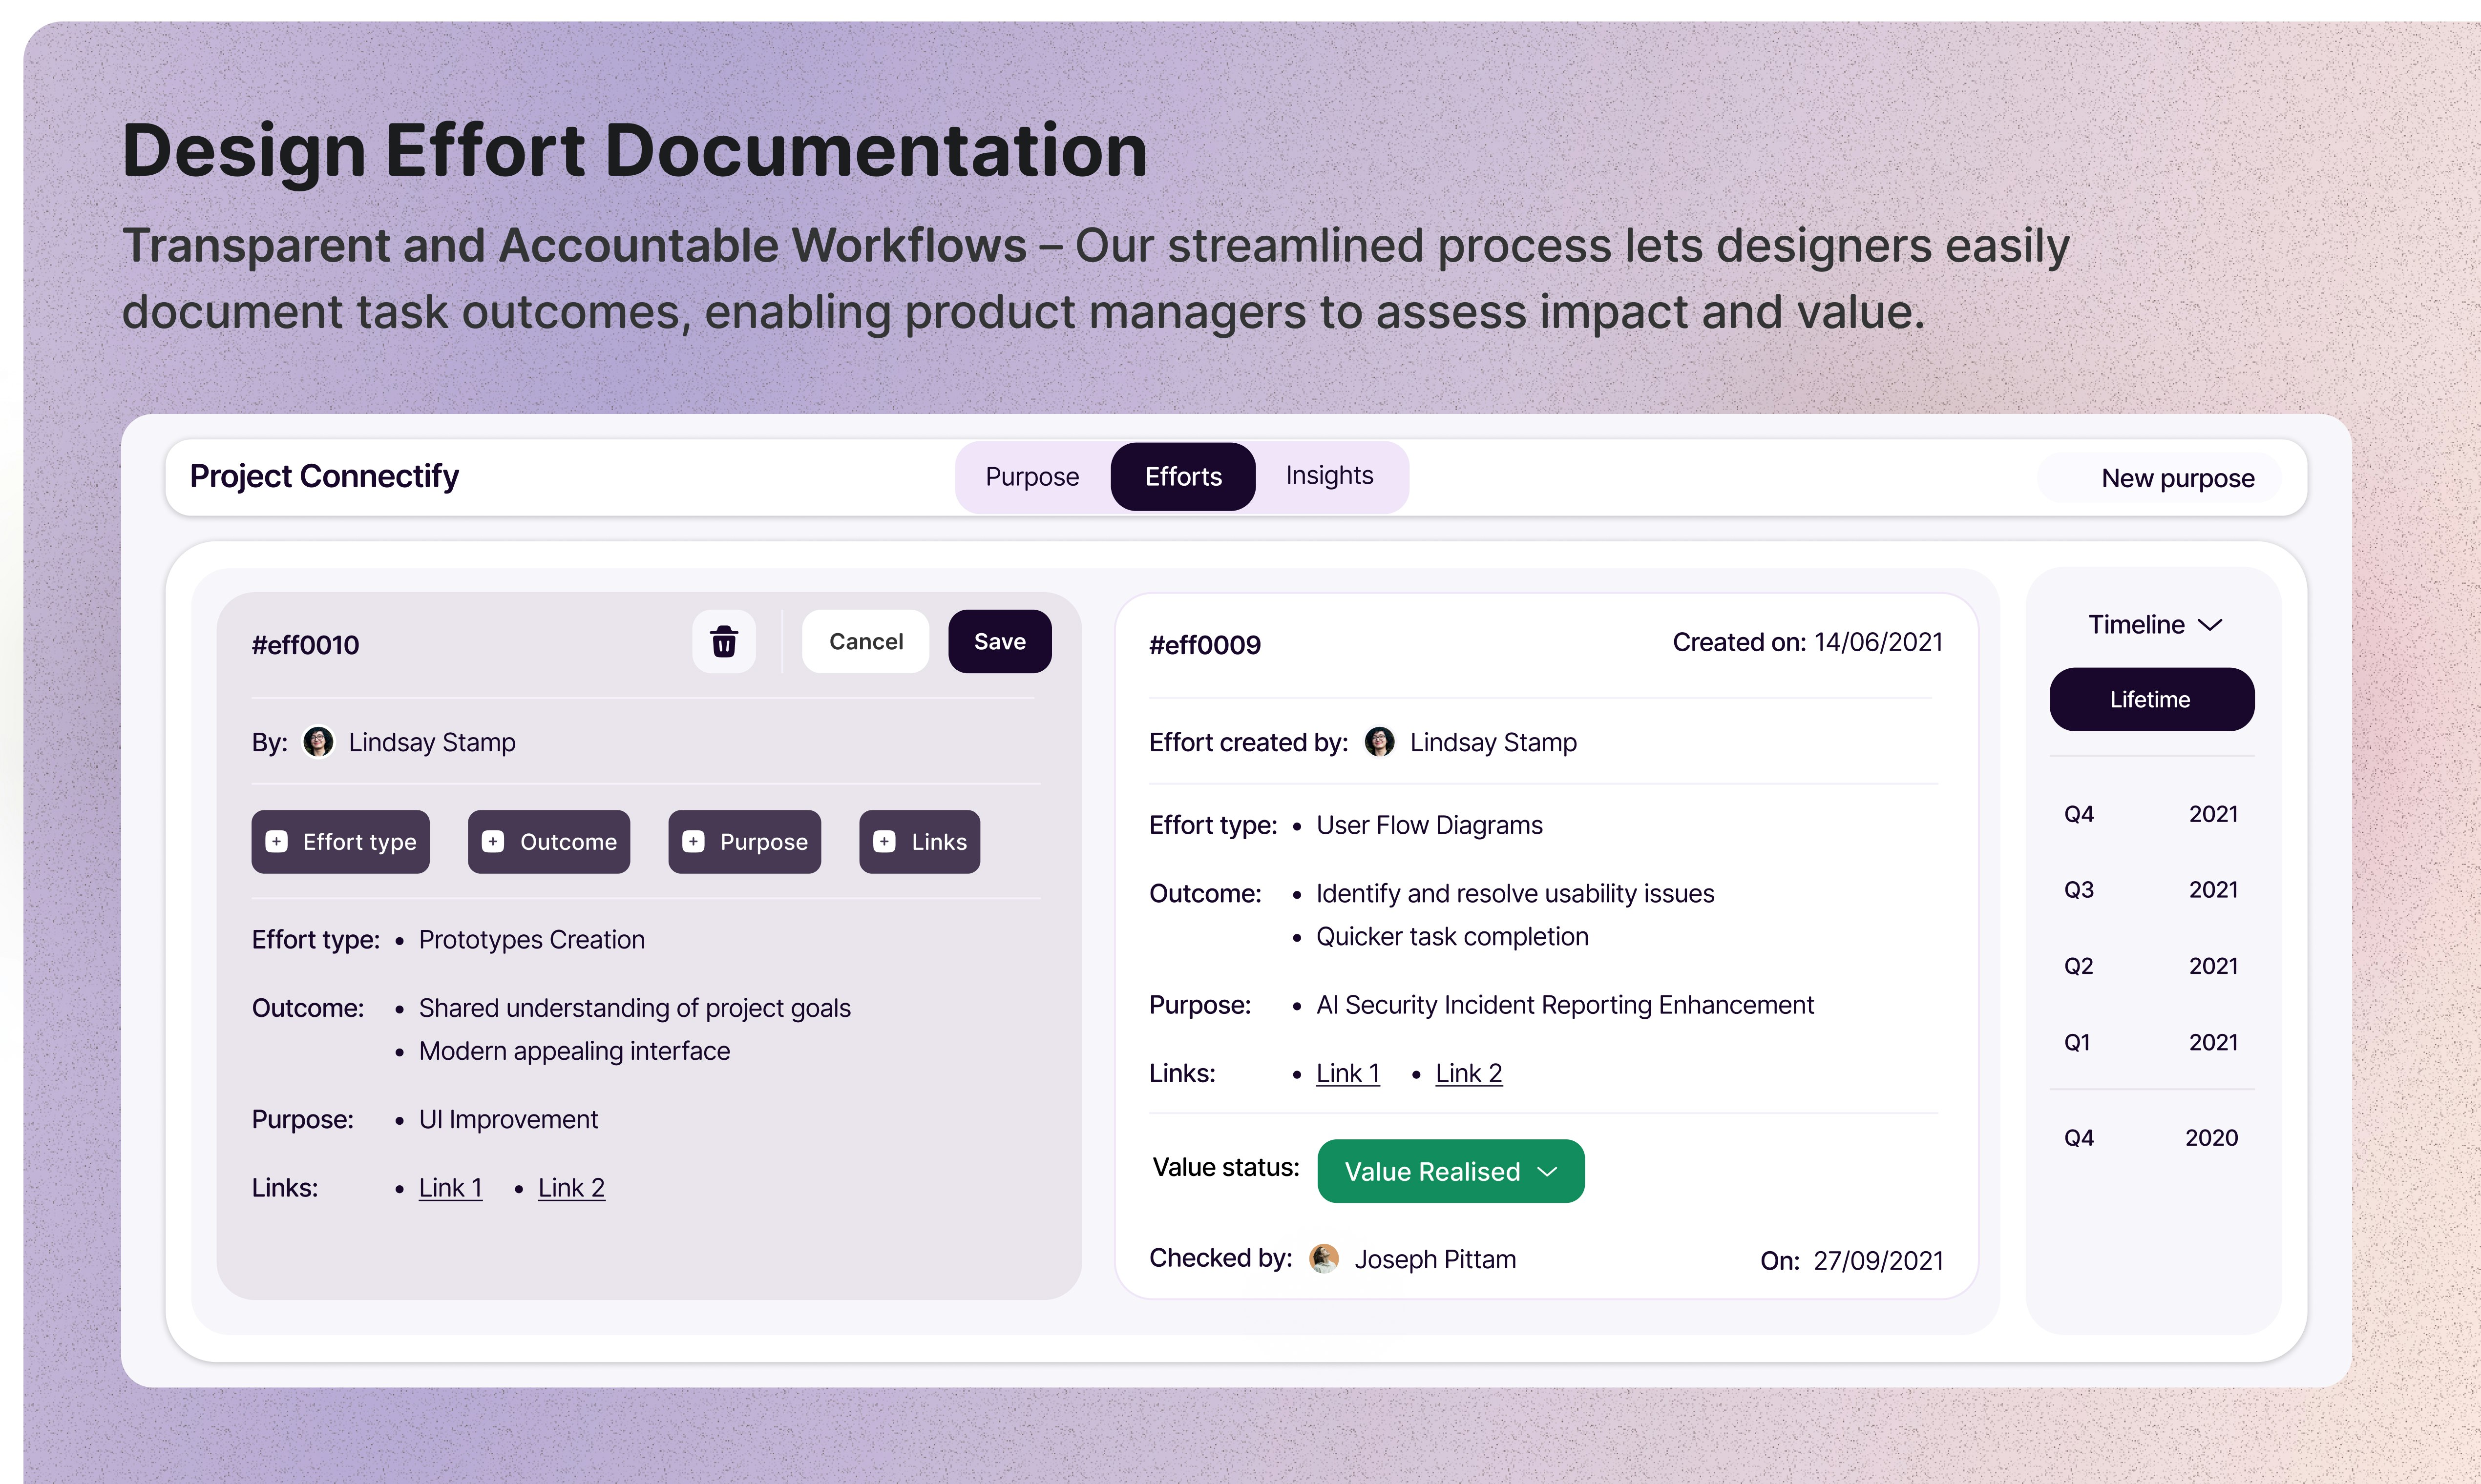Viewport: 2481px width, 1484px height.
Task: Click plus icon on Purpose chip
Action: pos(694,842)
